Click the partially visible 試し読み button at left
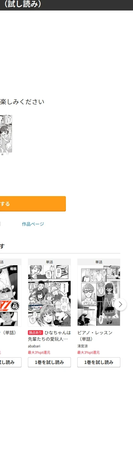The height and width of the screenshot is (455, 133). pos(11,362)
